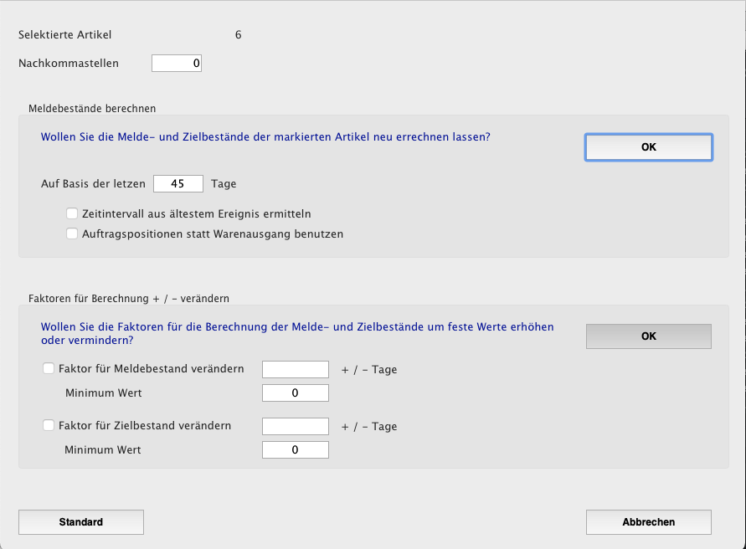Check Faktor für Meldebestand verändern
Screen dimensions: 746x549
(49, 368)
